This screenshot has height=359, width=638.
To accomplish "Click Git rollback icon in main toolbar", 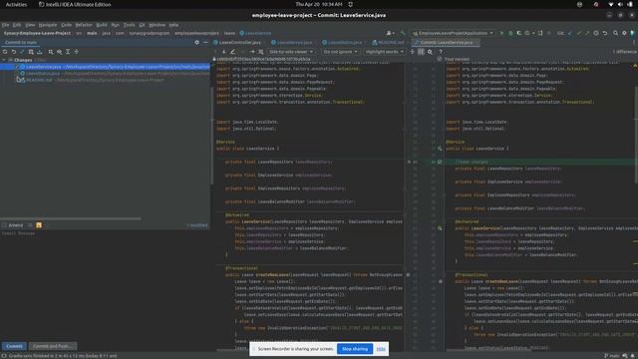I will [x=605, y=33].
